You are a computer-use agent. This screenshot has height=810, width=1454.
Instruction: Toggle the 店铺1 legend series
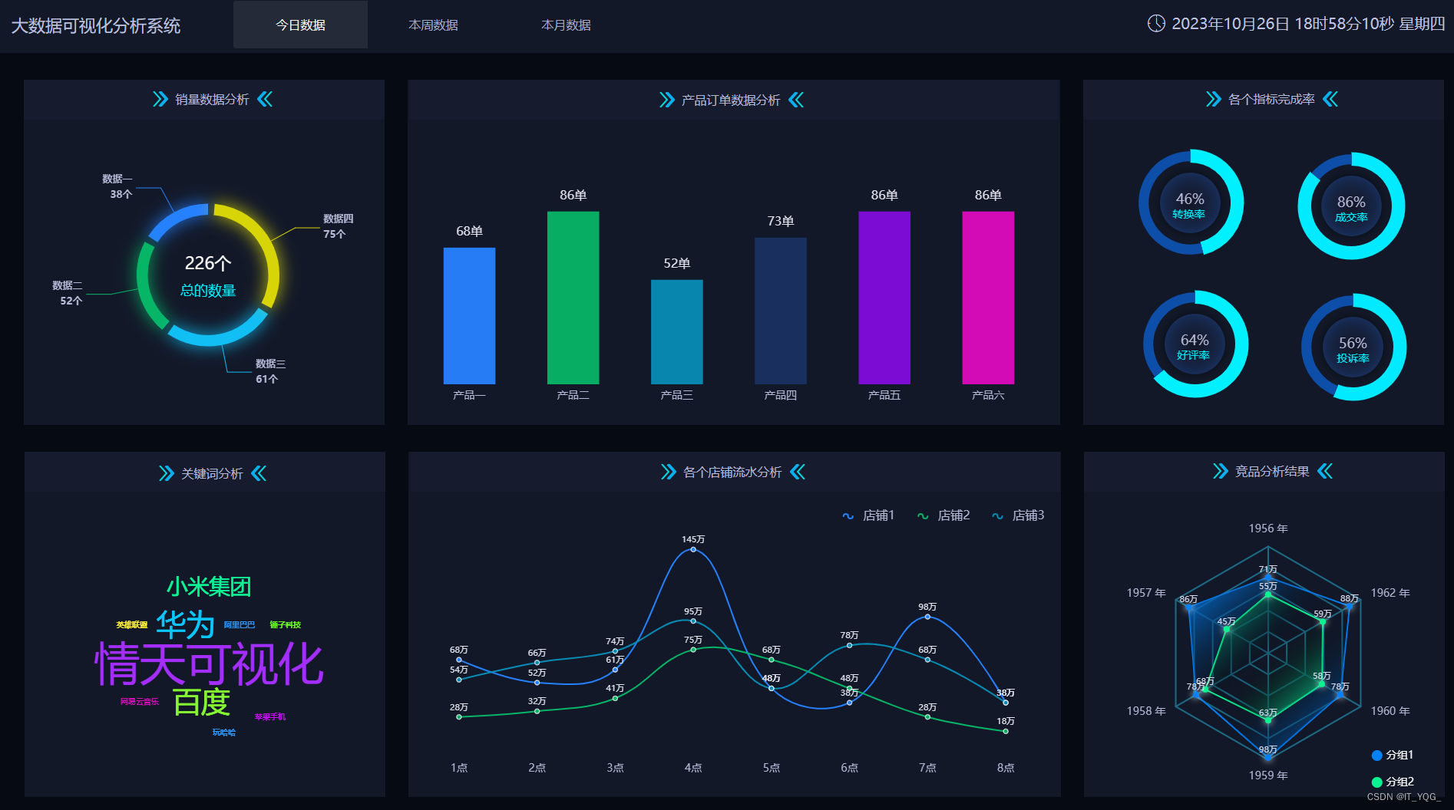[868, 515]
